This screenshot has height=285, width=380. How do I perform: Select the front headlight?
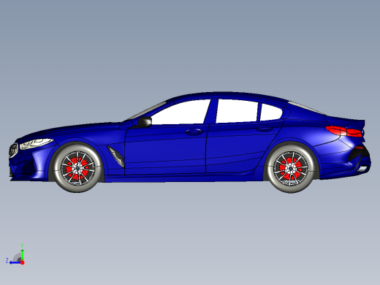36,143
